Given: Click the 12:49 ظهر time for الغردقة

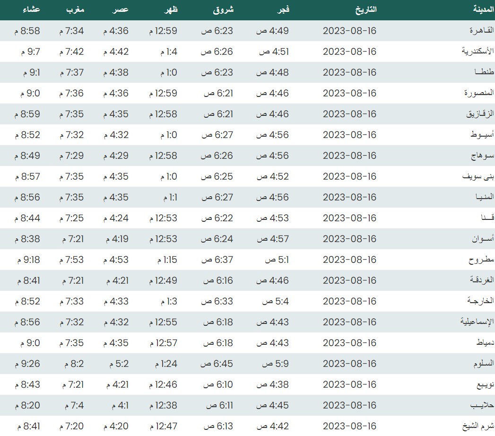Looking at the screenshot, I should [x=163, y=280].
